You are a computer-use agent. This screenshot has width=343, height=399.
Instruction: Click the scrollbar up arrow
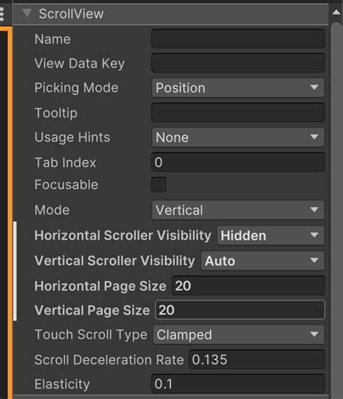pyautogui.click(x=336, y=12)
